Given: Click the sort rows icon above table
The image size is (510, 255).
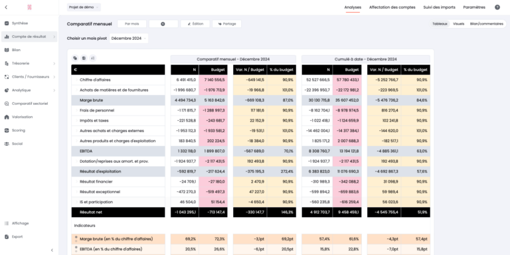Looking at the screenshot, I should pyautogui.click(x=93, y=58).
